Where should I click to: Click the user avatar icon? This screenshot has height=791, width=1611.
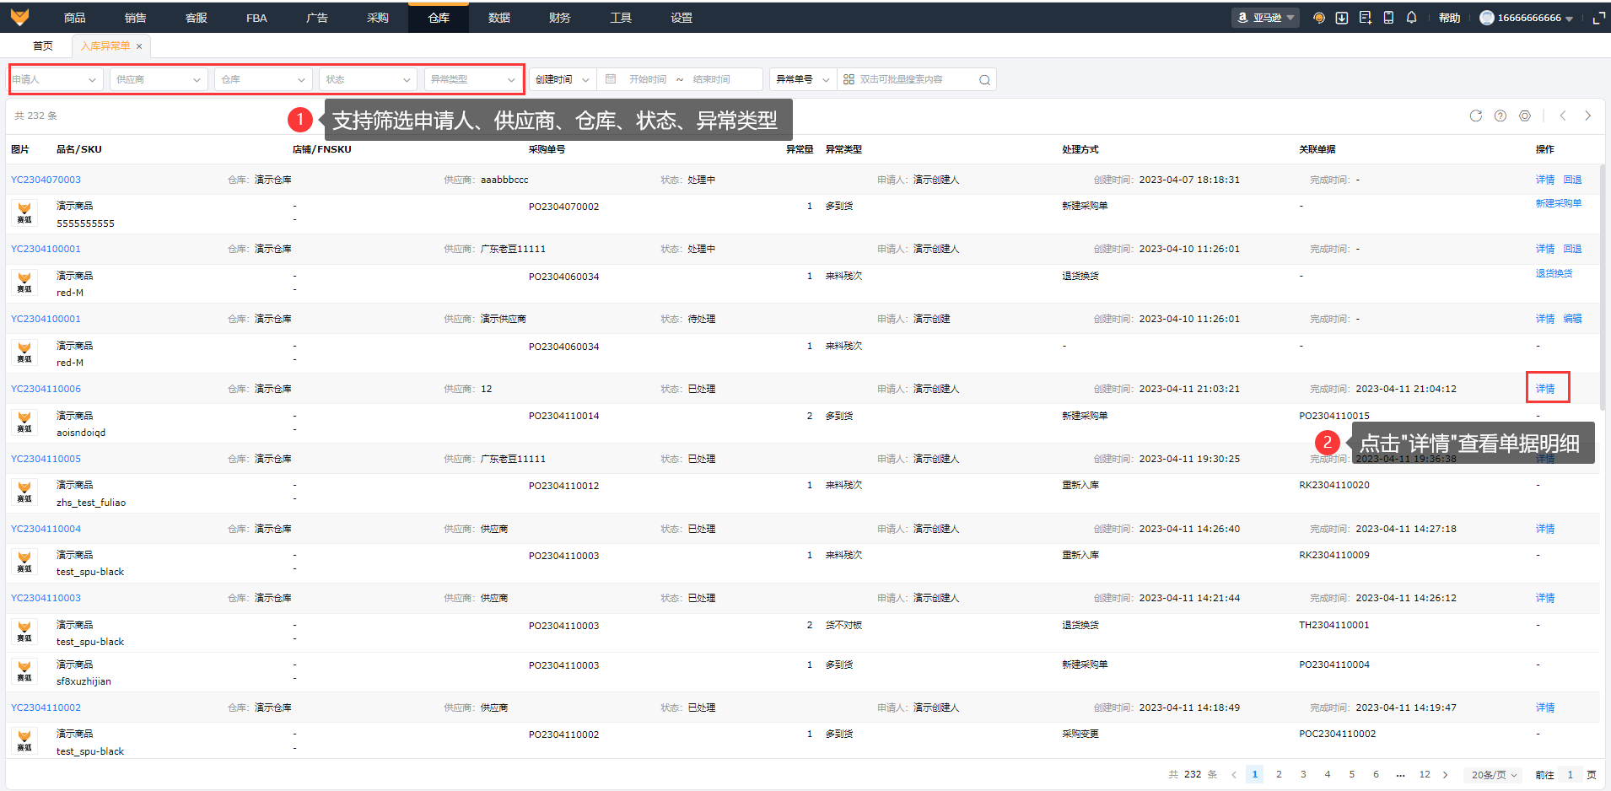tap(1487, 18)
